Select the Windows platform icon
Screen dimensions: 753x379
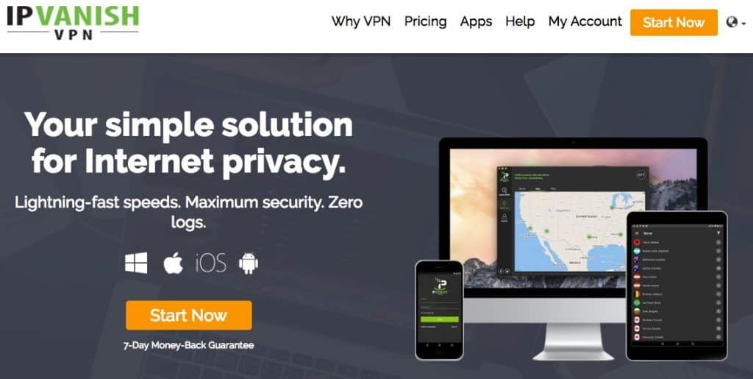pyautogui.click(x=136, y=263)
